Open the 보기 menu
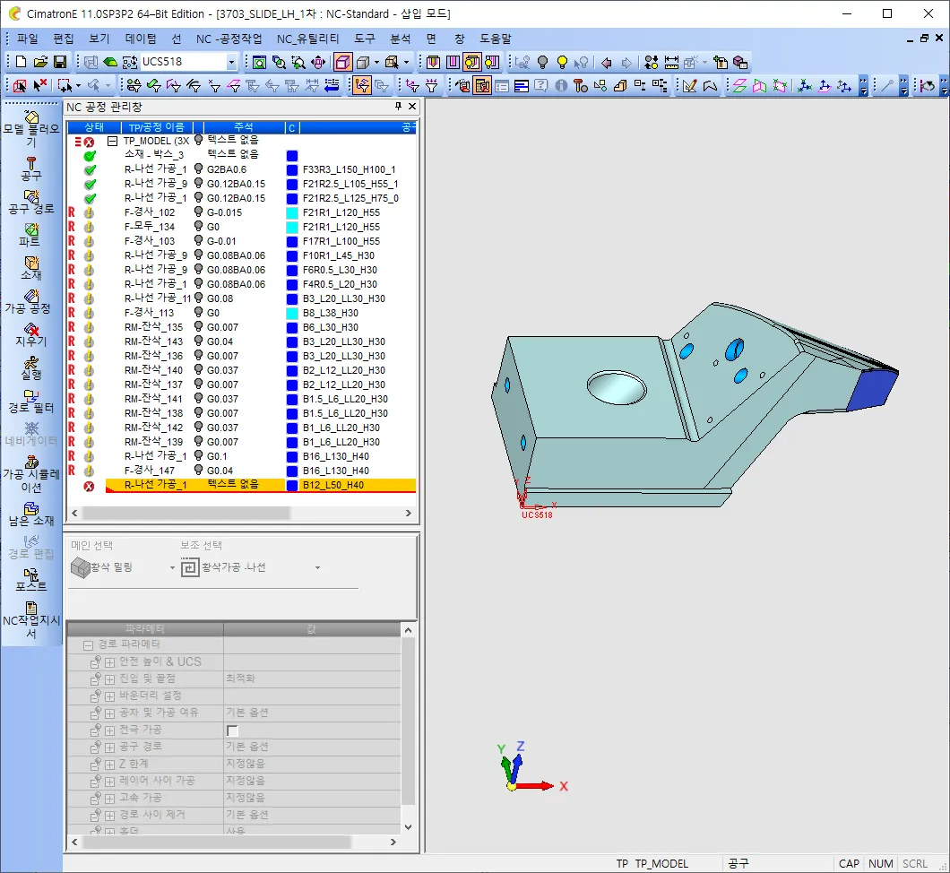Screen dimensions: 950x873 (99, 39)
